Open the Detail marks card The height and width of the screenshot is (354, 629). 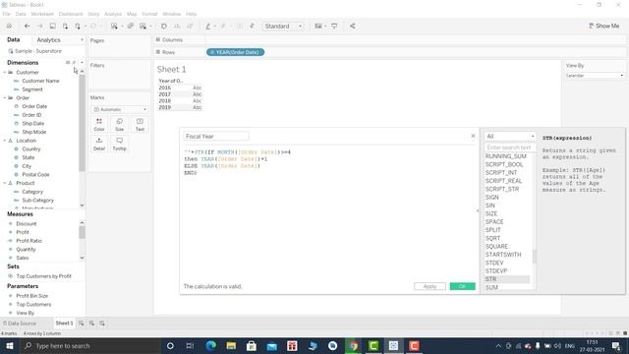tap(99, 144)
